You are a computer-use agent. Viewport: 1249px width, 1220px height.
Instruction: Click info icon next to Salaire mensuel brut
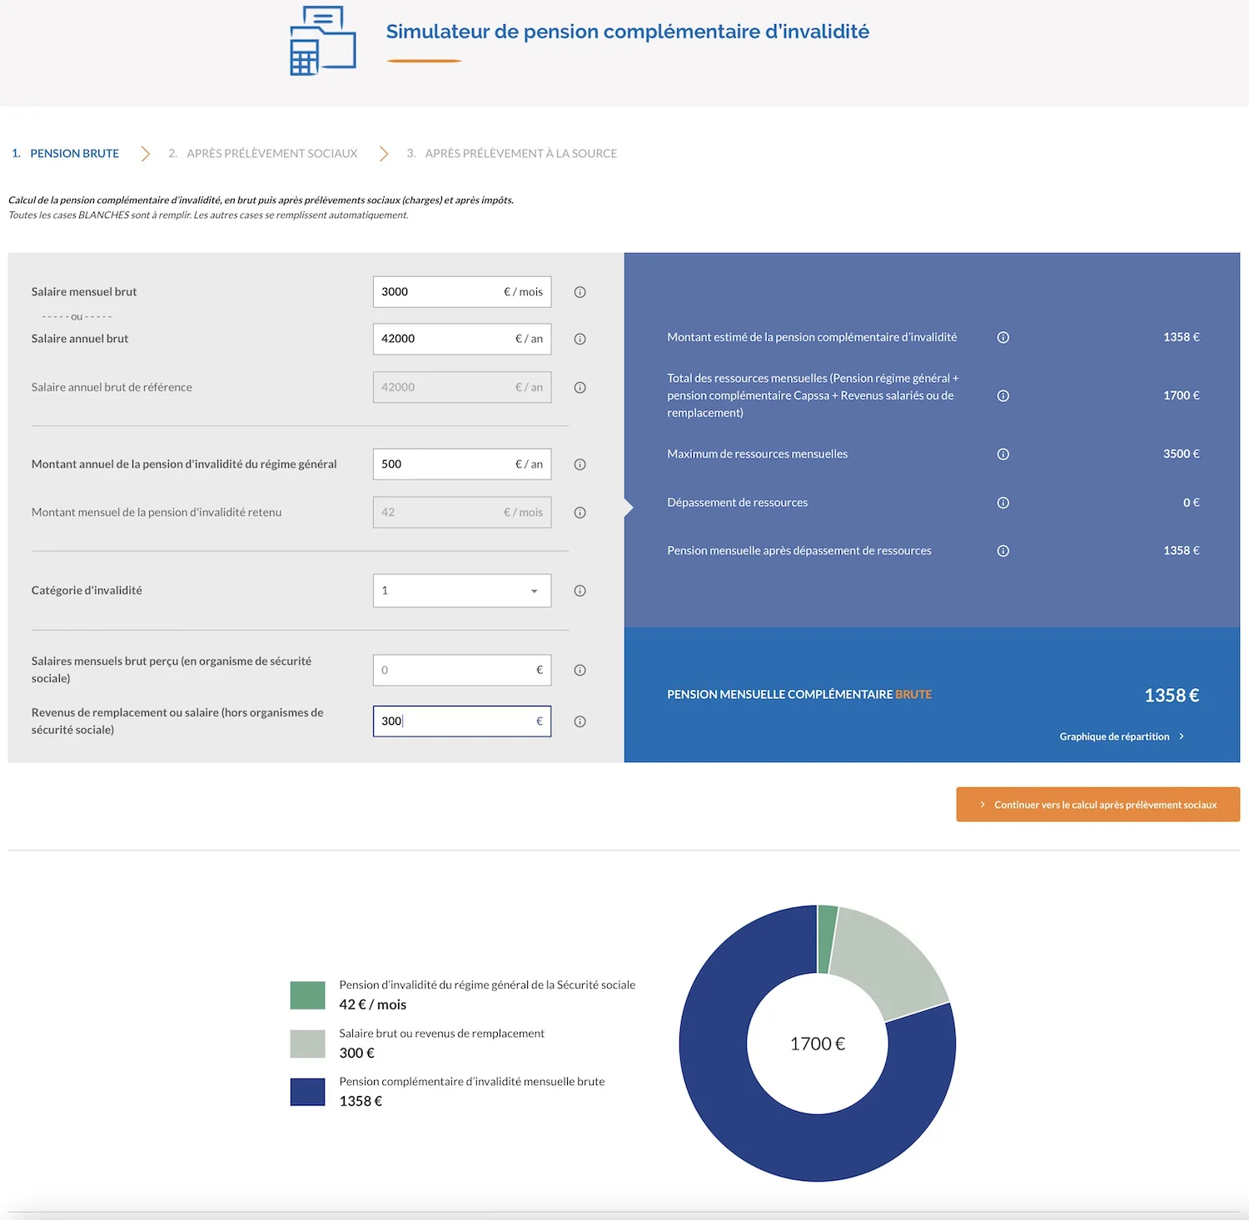pyautogui.click(x=580, y=292)
